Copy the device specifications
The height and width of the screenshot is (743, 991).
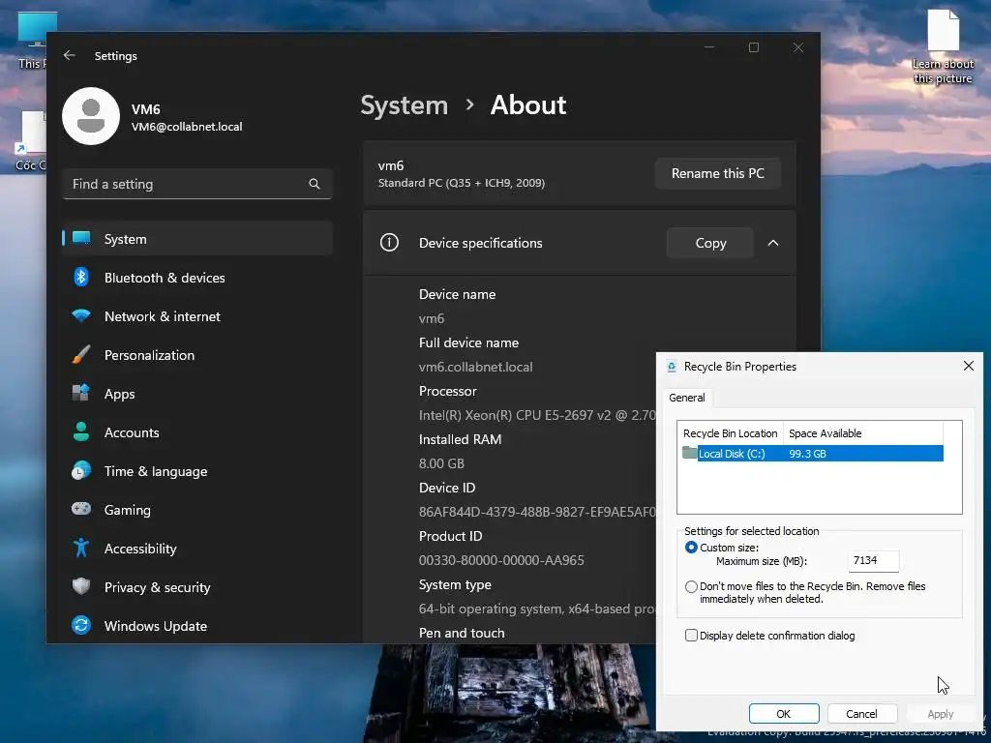point(710,243)
